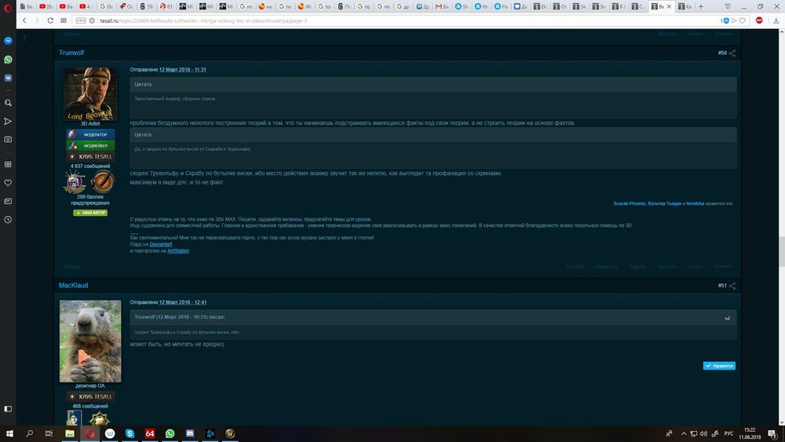785x442 pixels.
Task: Switch to the 'Sh' tab
Action: (x=462, y=6)
